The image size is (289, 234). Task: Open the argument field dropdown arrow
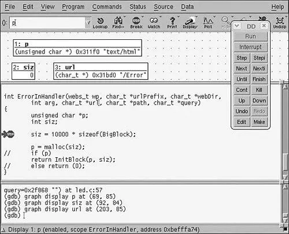click(88, 23)
